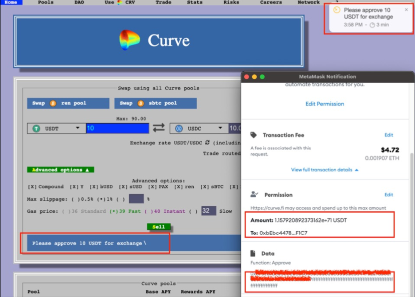Click the Max: 90.00 balance text

click(x=131, y=119)
